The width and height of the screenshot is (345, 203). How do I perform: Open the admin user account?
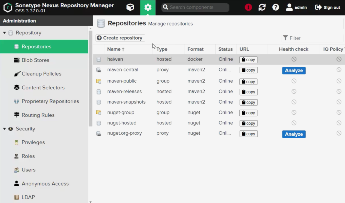[x=296, y=7]
